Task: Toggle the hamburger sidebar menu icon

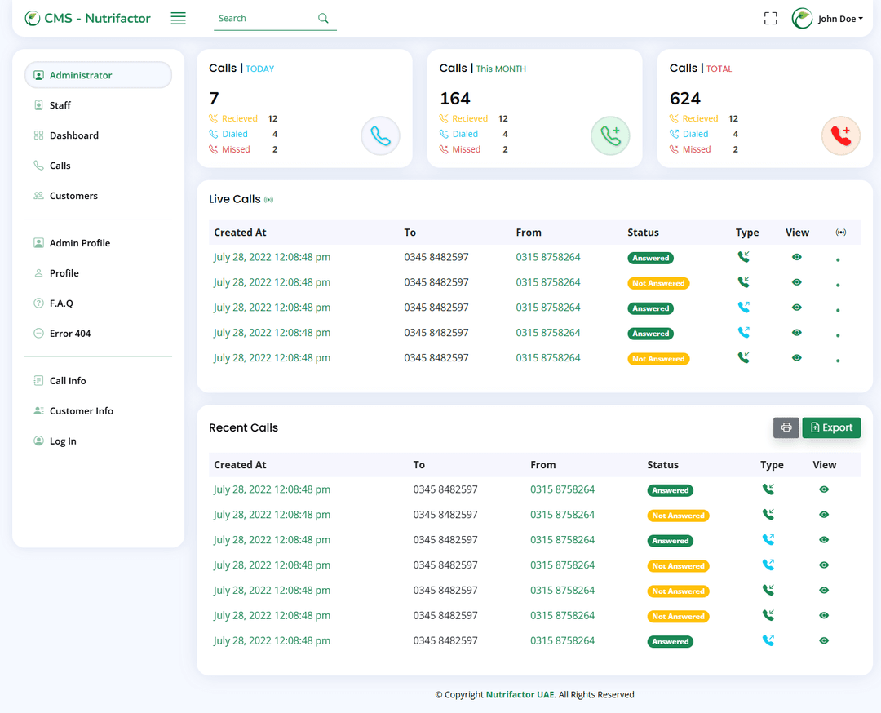Action: [178, 19]
